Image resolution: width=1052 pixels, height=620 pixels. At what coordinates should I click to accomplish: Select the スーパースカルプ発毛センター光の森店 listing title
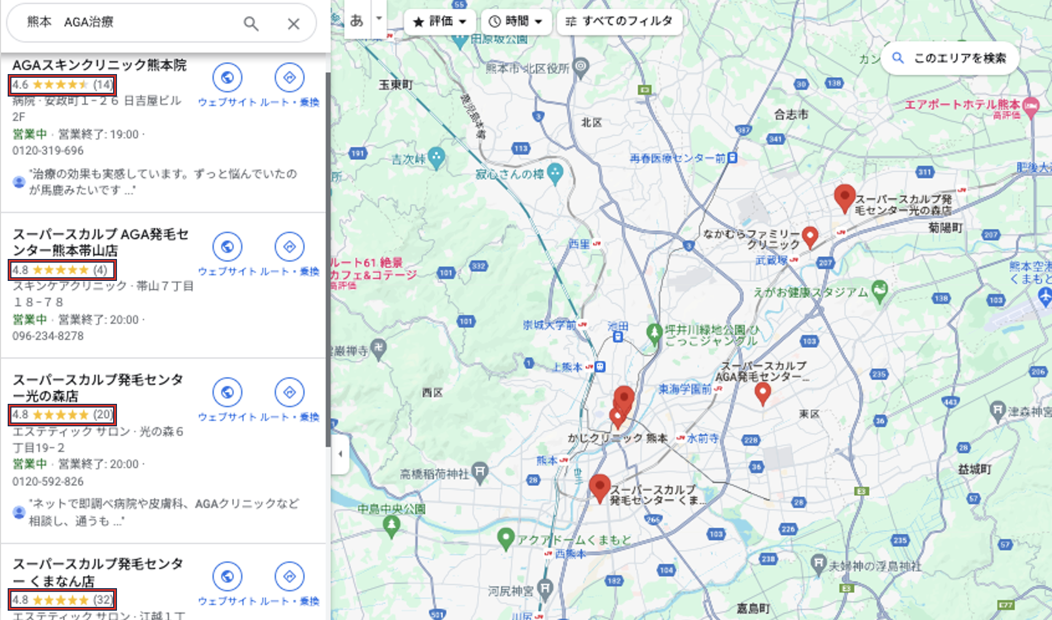98,388
